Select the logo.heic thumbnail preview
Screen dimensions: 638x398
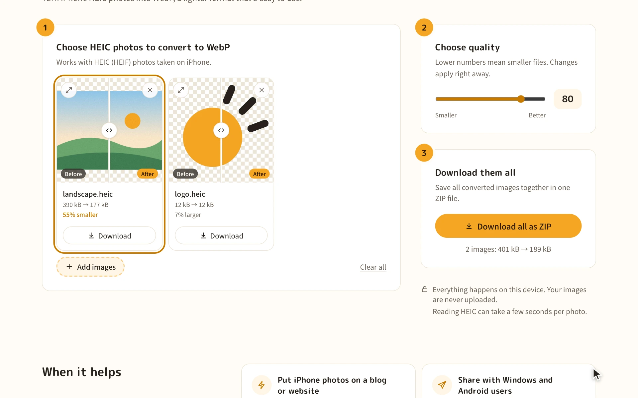[221, 130]
